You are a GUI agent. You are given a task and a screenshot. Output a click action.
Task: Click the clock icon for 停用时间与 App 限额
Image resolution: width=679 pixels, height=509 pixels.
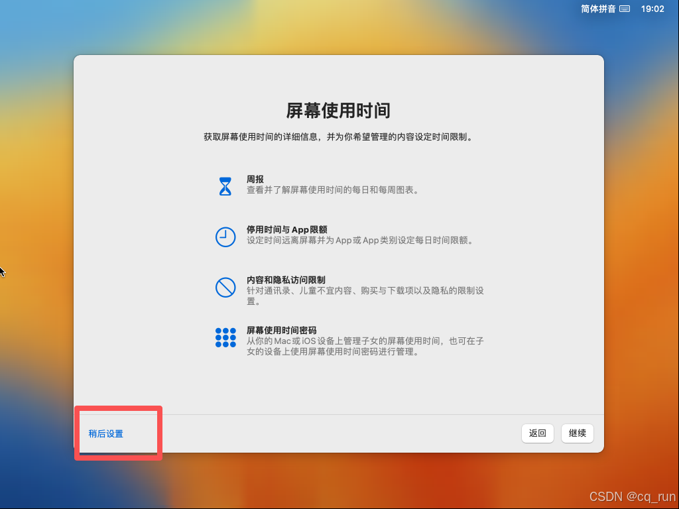click(x=225, y=237)
